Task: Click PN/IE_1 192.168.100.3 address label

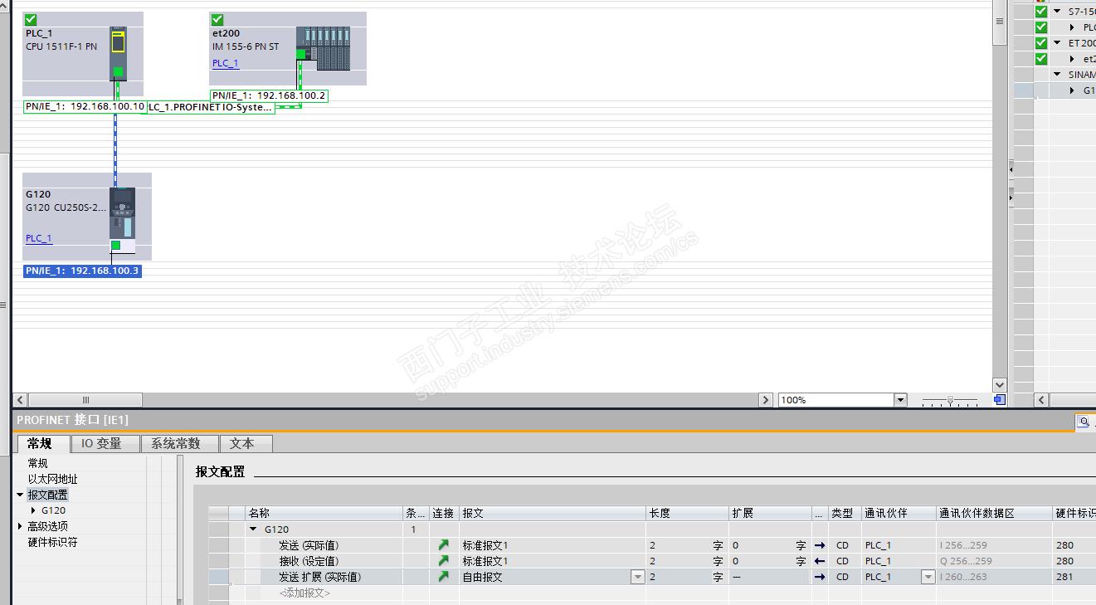Action: tap(82, 271)
